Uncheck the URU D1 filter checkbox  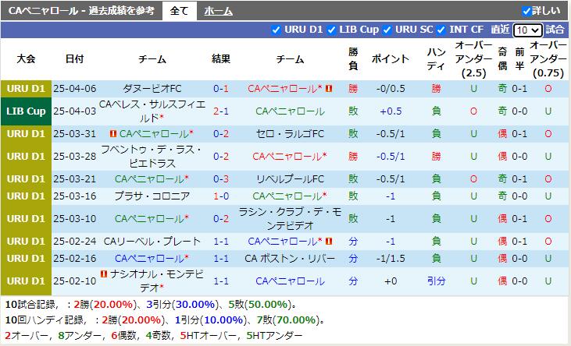point(276,30)
